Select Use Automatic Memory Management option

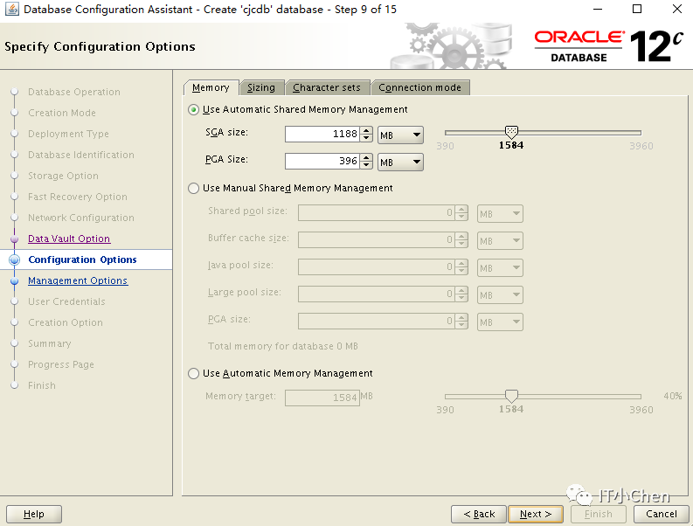(193, 373)
